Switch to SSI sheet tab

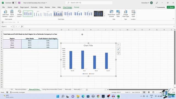tap(12, 89)
